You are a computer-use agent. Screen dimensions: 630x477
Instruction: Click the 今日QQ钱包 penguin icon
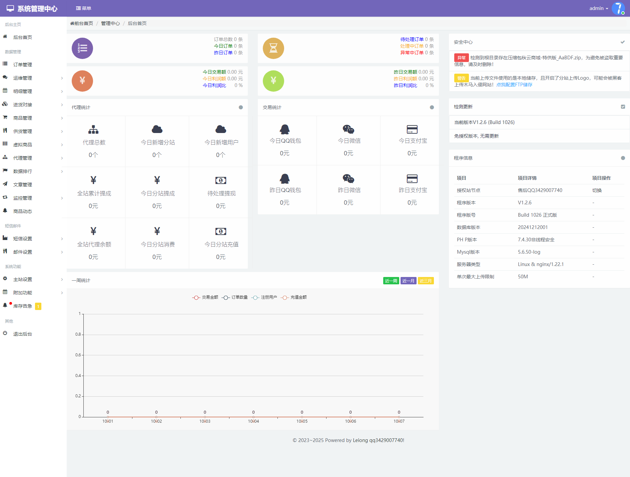284,129
